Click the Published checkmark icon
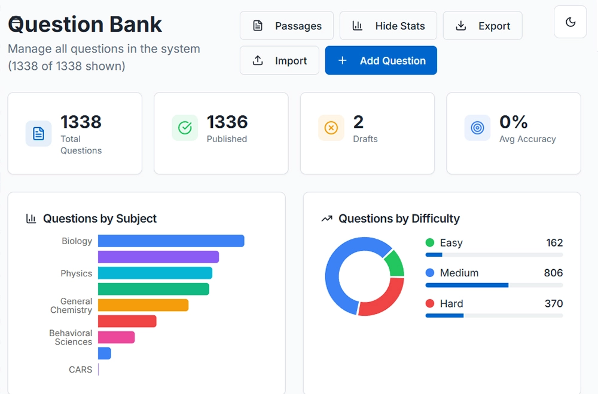Screen dimensions: 598x394 click(x=185, y=128)
